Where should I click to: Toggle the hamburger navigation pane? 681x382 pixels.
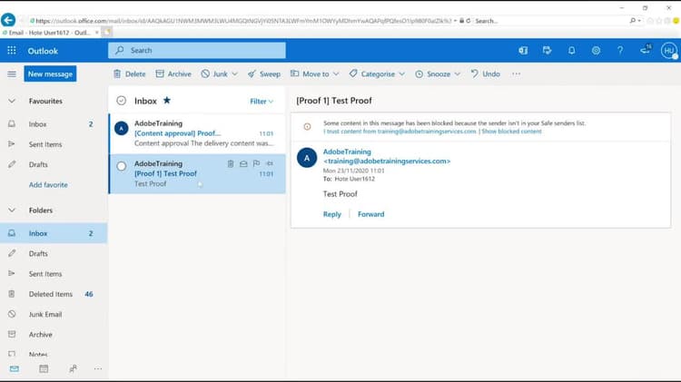tap(12, 74)
